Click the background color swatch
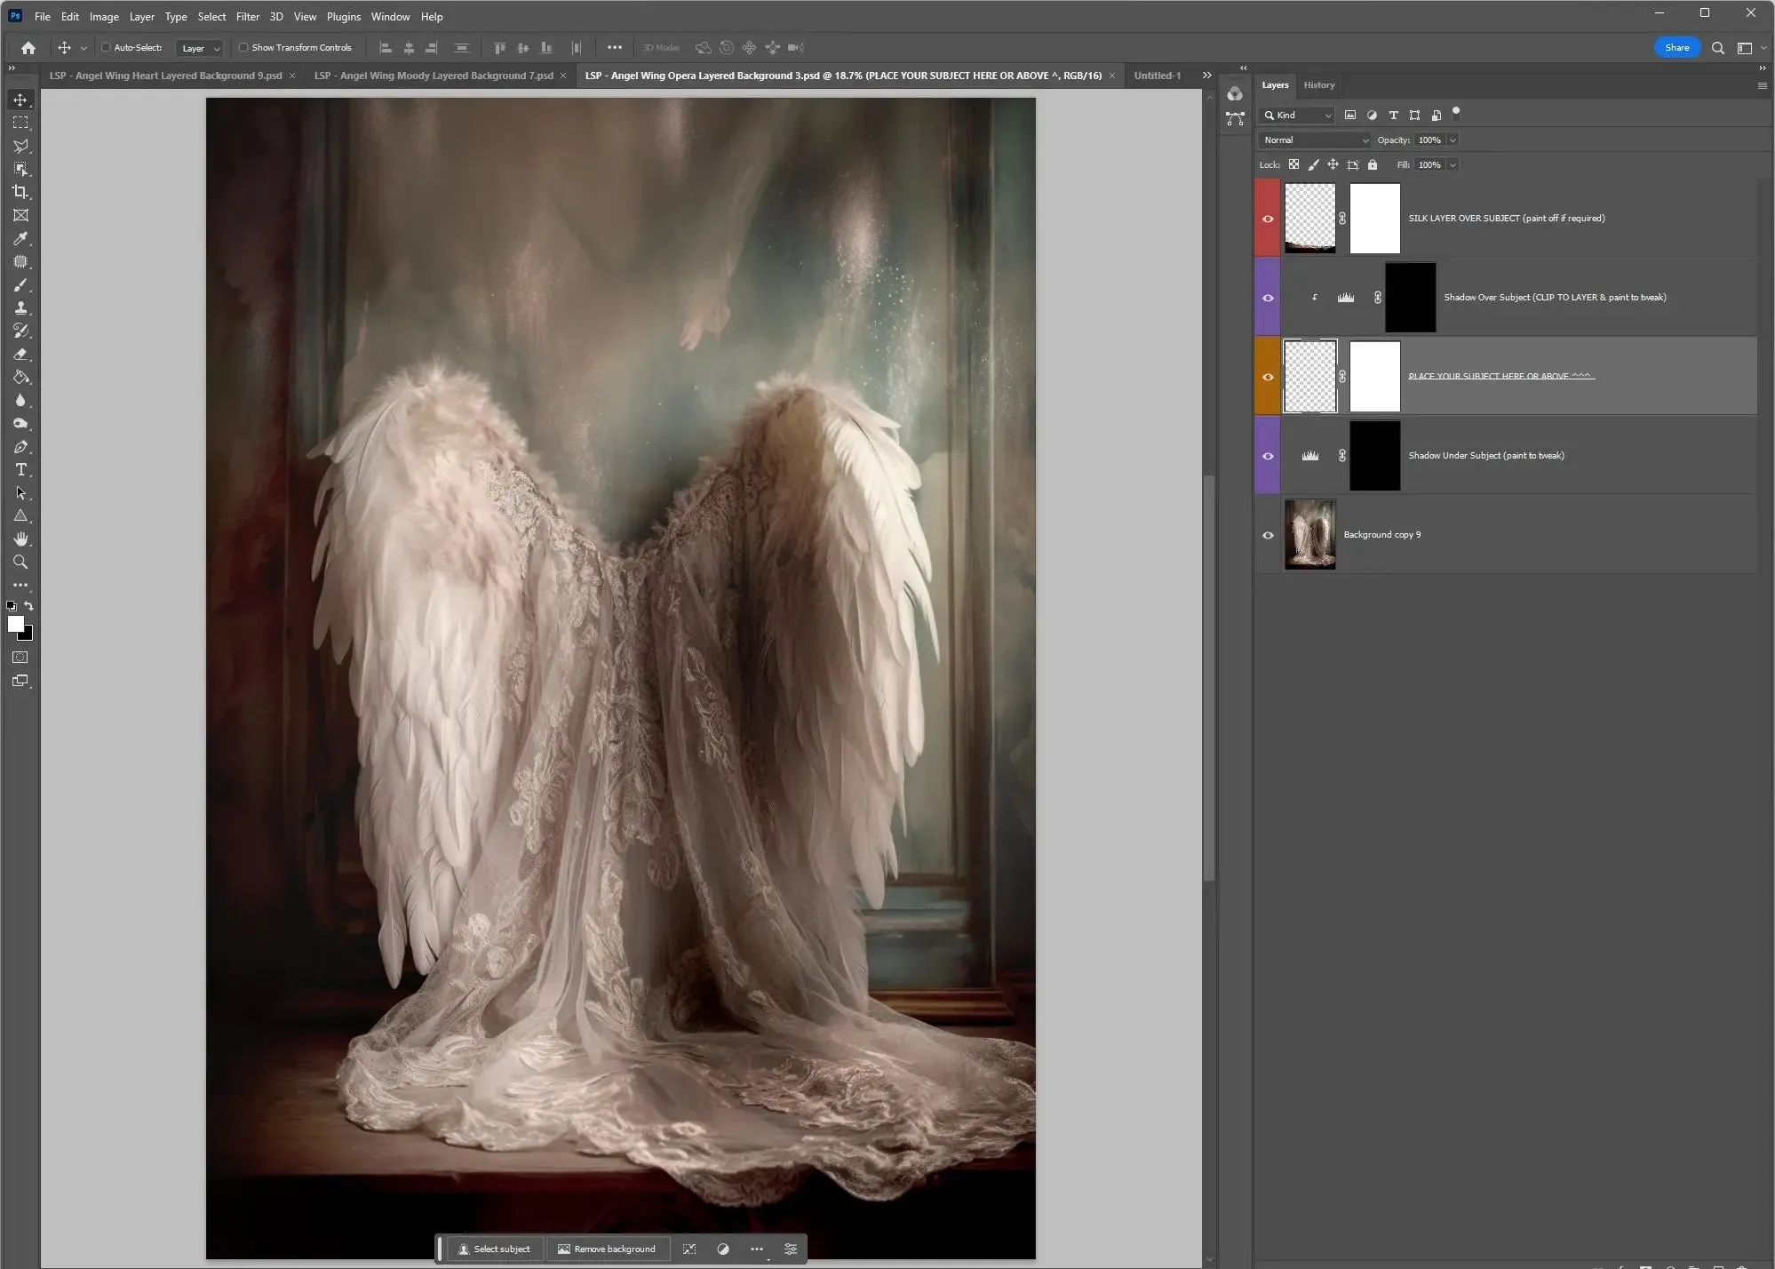Viewport: 1775px width, 1269px height. (28, 635)
